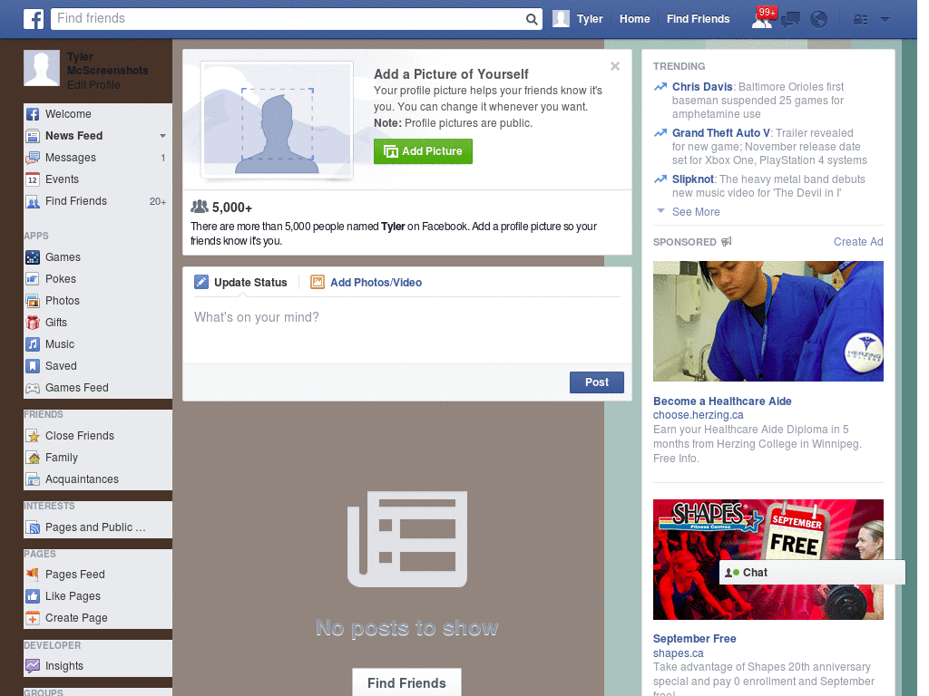This screenshot has width=929, height=696.
Task: Click the Herzing healthcare ad image
Action: [768, 322]
